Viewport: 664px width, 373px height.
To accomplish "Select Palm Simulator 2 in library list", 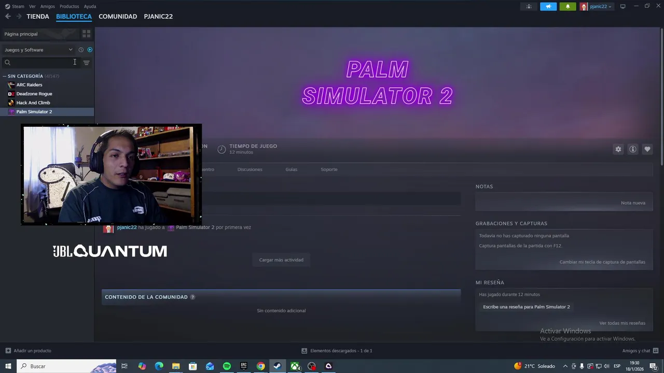I will pyautogui.click(x=34, y=112).
